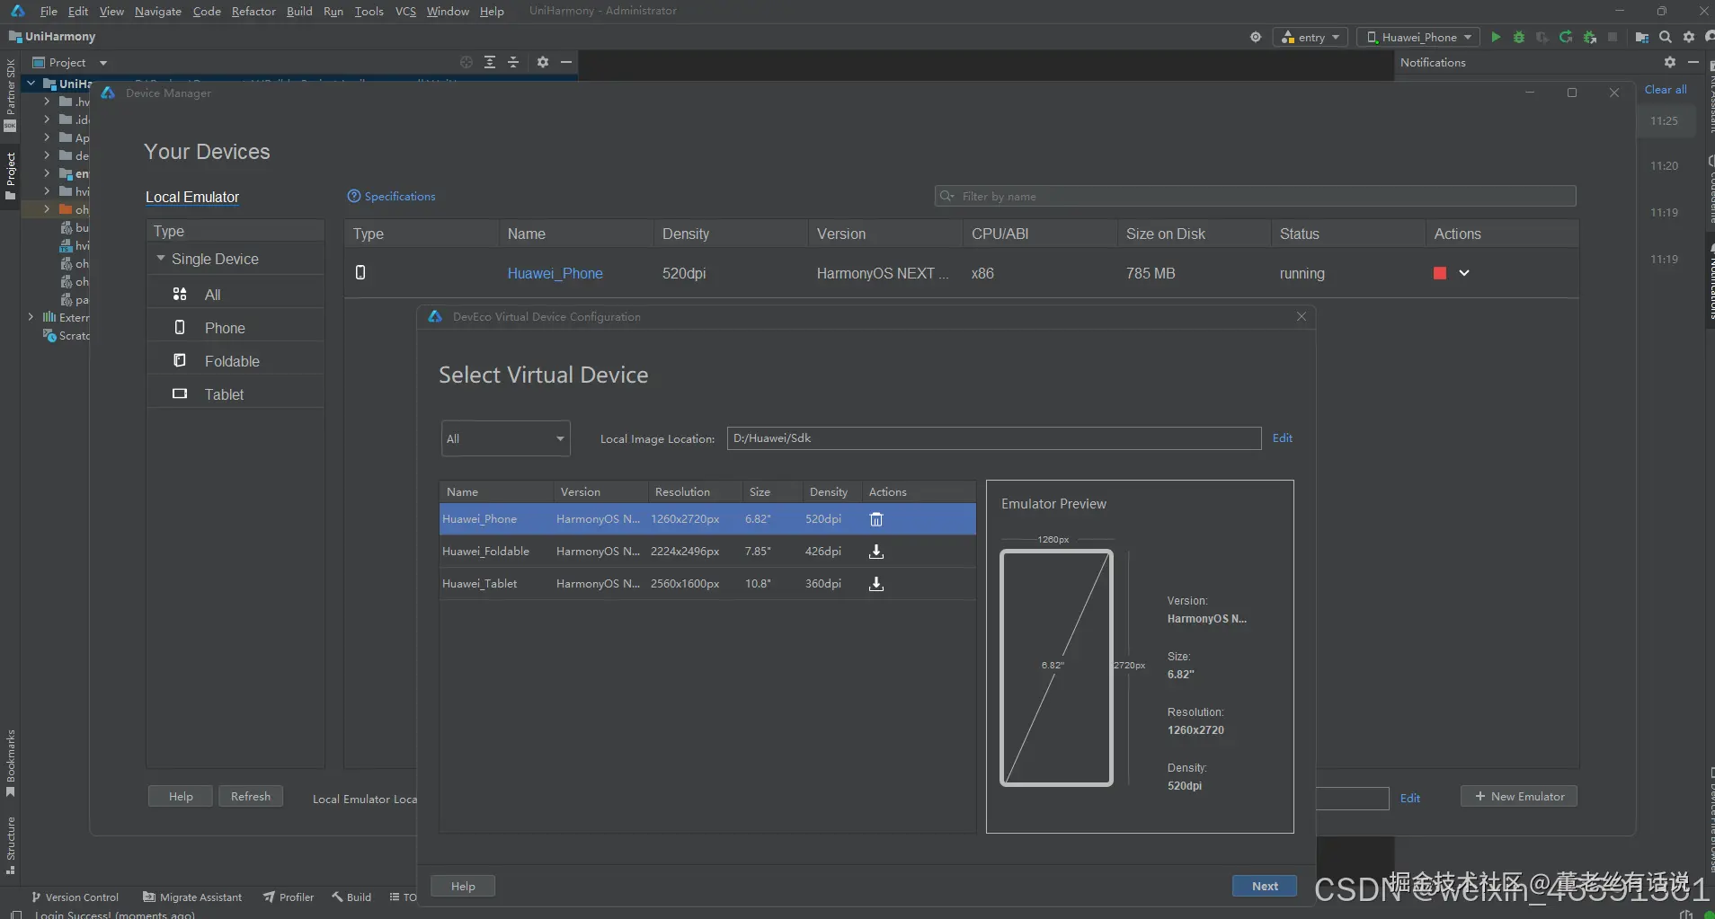The image size is (1715, 919).
Task: Open the Refactor menu
Action: pos(253,11)
